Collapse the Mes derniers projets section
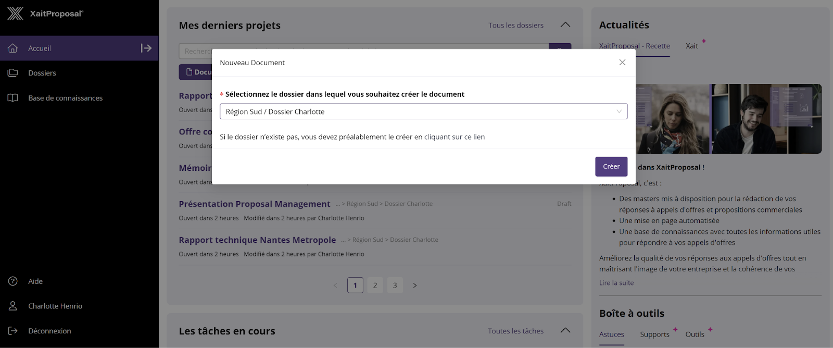This screenshot has width=833, height=348. pyautogui.click(x=565, y=25)
